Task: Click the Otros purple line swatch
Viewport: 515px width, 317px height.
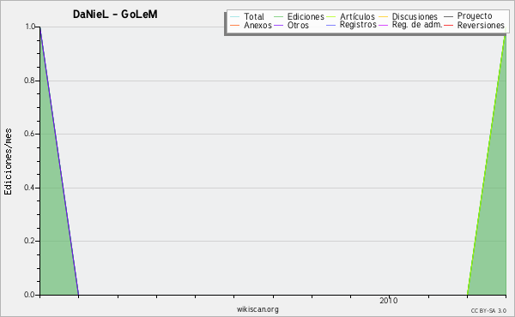Action: click(278, 25)
